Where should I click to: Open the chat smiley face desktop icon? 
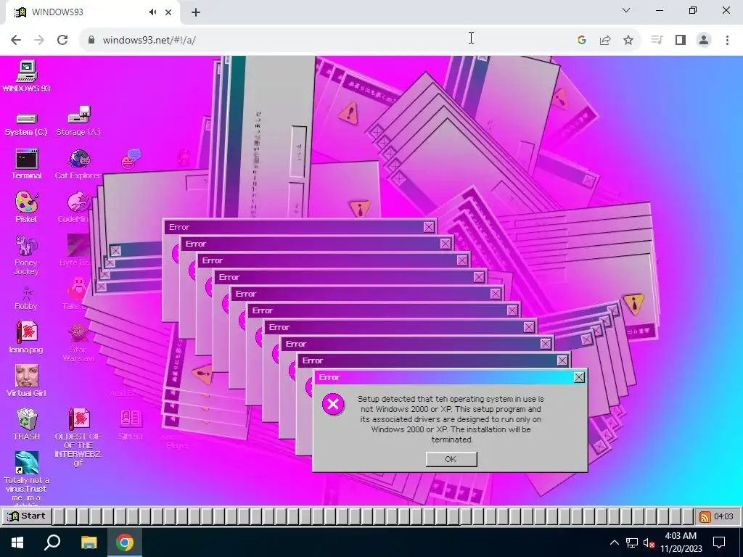point(131,159)
